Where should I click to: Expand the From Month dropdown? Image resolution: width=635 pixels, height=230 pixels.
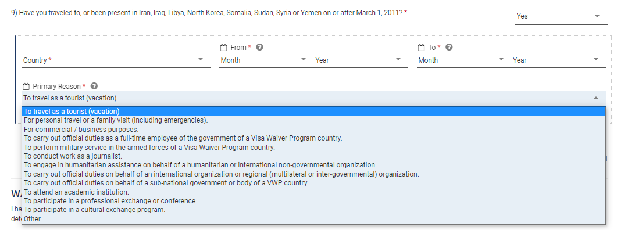click(264, 60)
